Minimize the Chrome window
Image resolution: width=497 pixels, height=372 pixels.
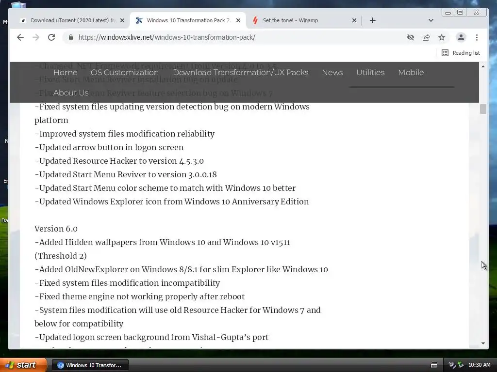[x=448, y=13]
